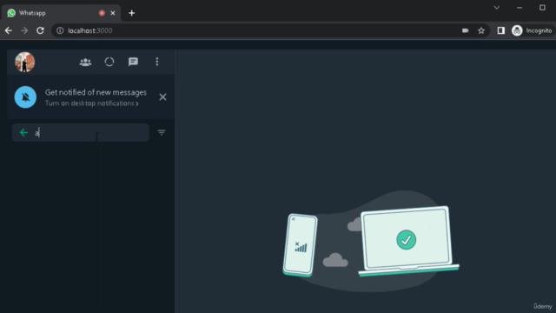Open the sidebar three-dot menu
556x313 pixels.
click(157, 62)
